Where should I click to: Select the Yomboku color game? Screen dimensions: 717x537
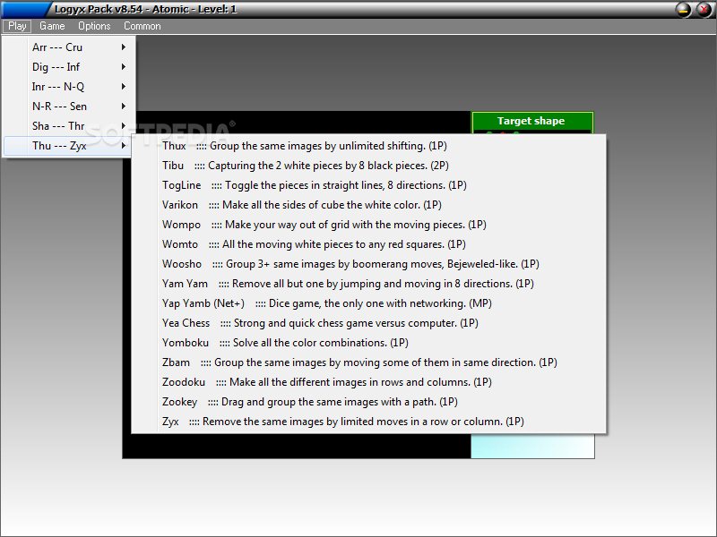point(368,343)
